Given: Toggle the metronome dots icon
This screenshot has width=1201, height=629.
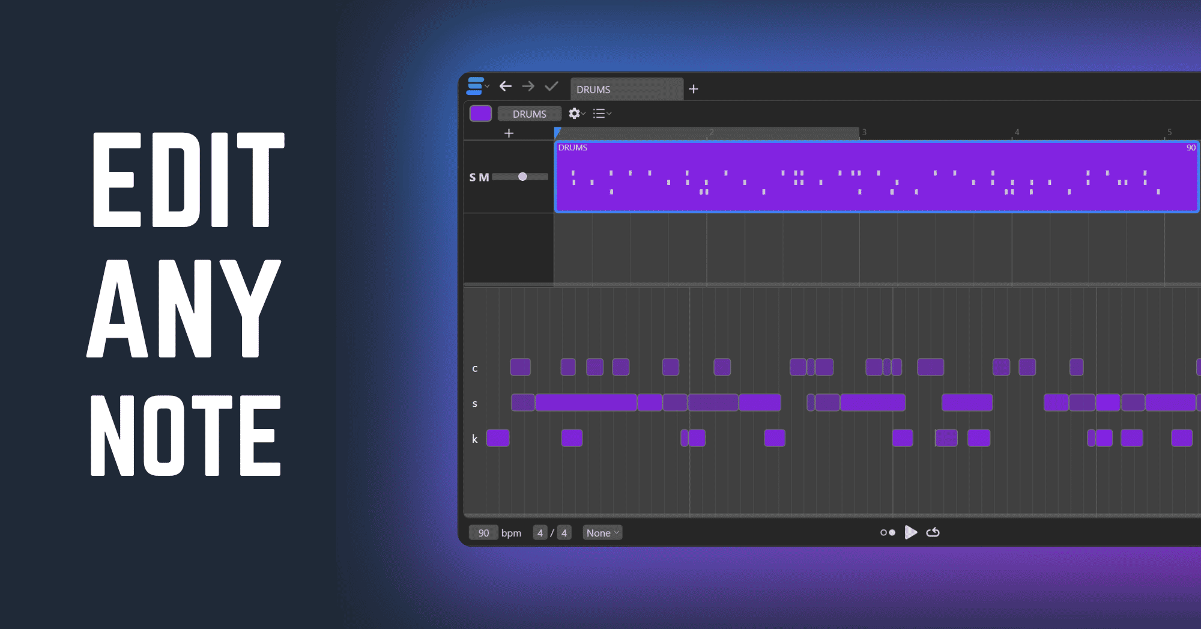Looking at the screenshot, I should 888,532.
